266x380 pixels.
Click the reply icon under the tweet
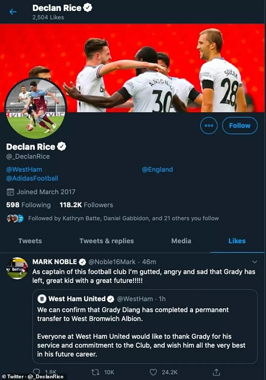coord(37,372)
